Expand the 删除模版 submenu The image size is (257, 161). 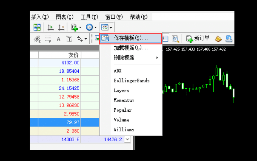(x=131, y=58)
